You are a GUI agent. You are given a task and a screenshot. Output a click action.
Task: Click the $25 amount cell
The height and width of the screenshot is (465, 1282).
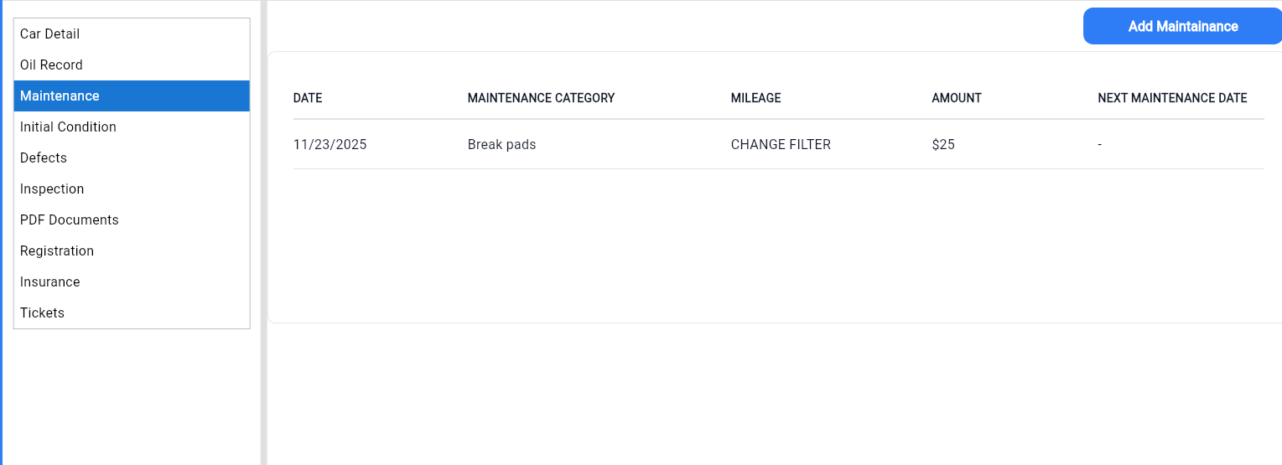(943, 145)
